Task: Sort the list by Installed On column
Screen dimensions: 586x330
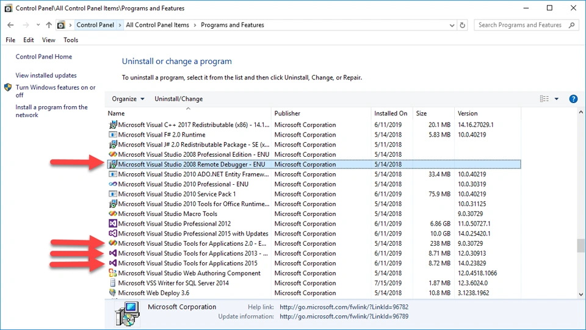Action: point(391,113)
